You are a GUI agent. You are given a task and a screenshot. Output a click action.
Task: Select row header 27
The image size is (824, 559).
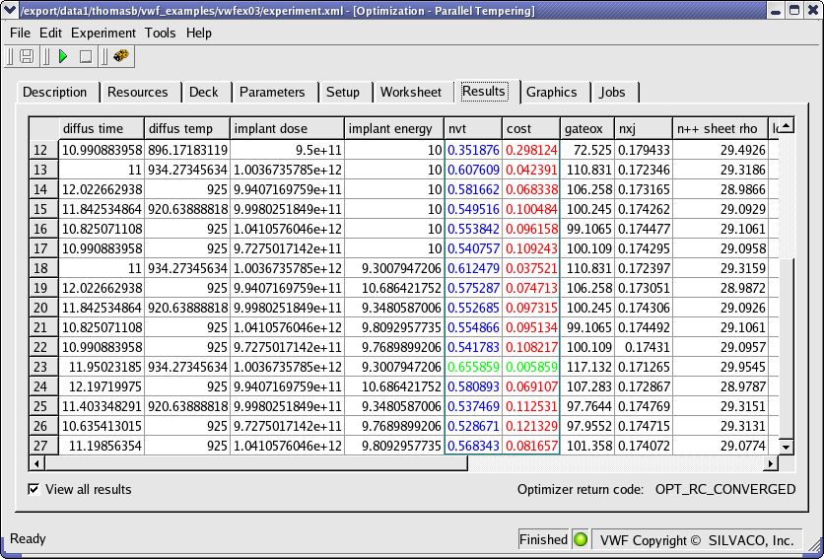tap(43, 446)
